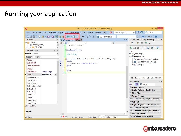Switch to the Welcome Page tab

pos(68,40)
